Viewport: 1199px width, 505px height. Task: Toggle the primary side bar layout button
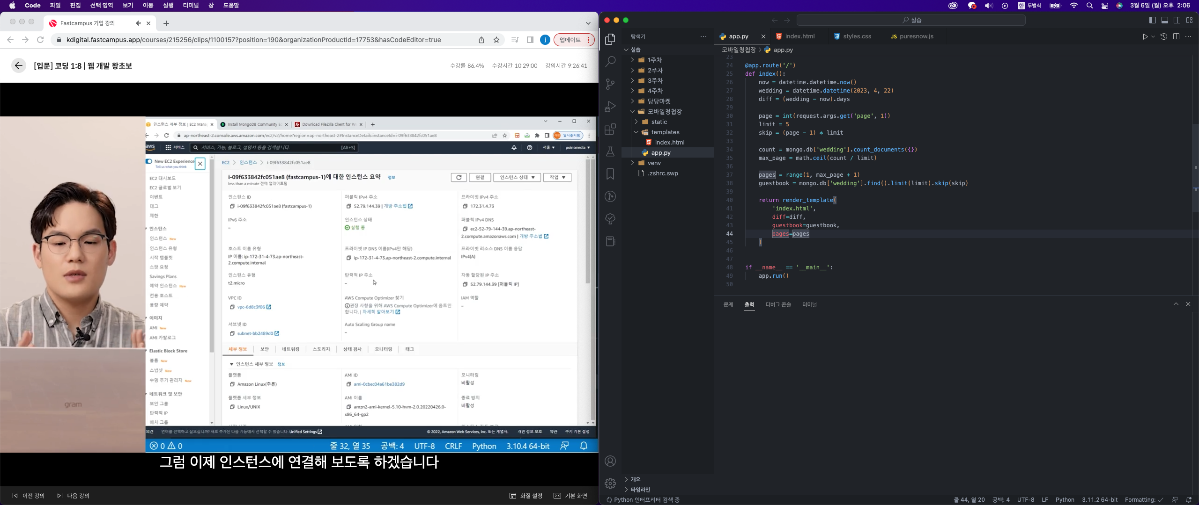1152,20
